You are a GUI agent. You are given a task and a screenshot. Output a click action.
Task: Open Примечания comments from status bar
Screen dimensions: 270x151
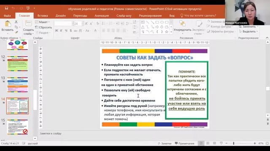coord(184,143)
